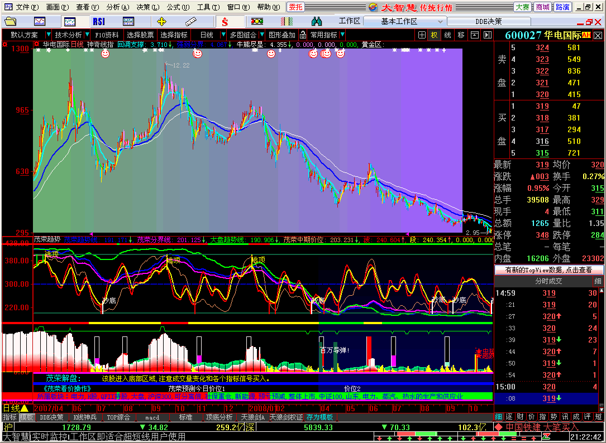The image size is (606, 443).
Task: Open the red dollar sign icon
Action: tap(225, 22)
